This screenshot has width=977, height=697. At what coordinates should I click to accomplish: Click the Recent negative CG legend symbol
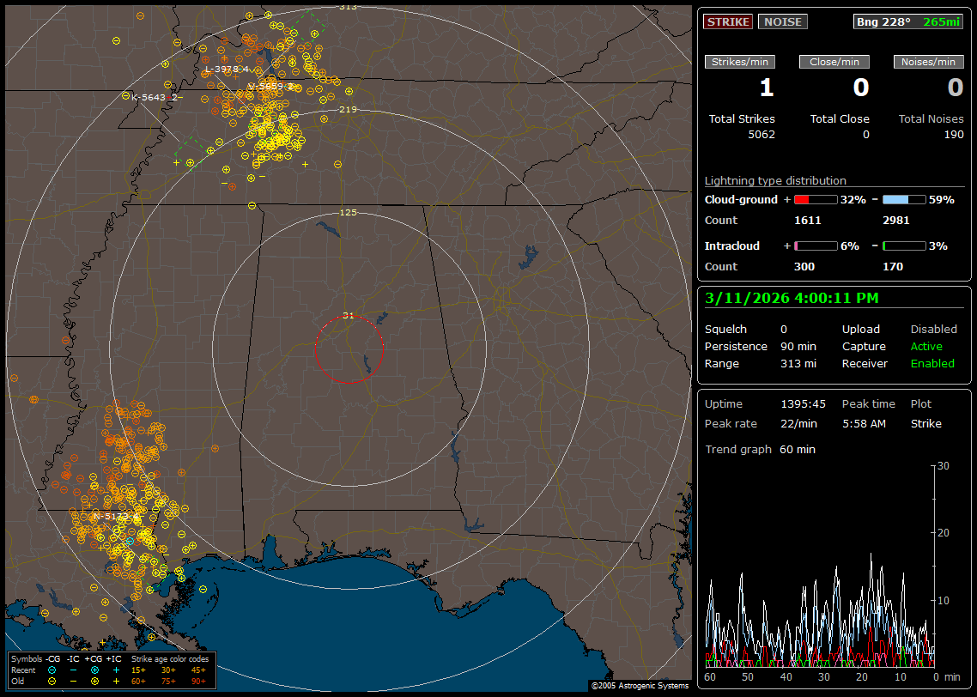[52, 670]
